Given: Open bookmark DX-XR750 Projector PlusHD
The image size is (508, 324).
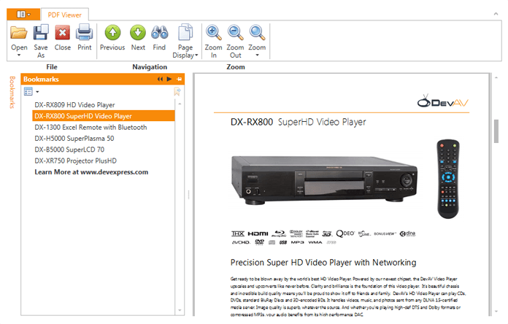Looking at the screenshot, I should pyautogui.click(x=75, y=161).
